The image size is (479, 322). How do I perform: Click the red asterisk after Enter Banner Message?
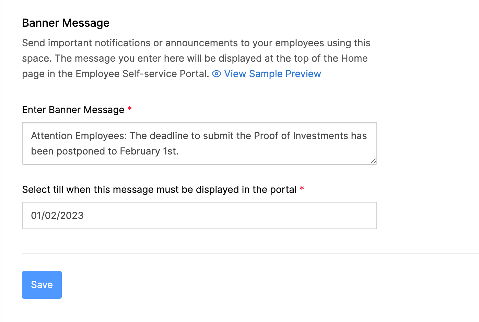click(130, 109)
